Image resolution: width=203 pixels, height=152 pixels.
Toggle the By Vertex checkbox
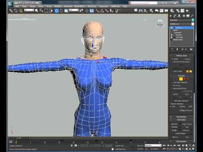pos(172,85)
